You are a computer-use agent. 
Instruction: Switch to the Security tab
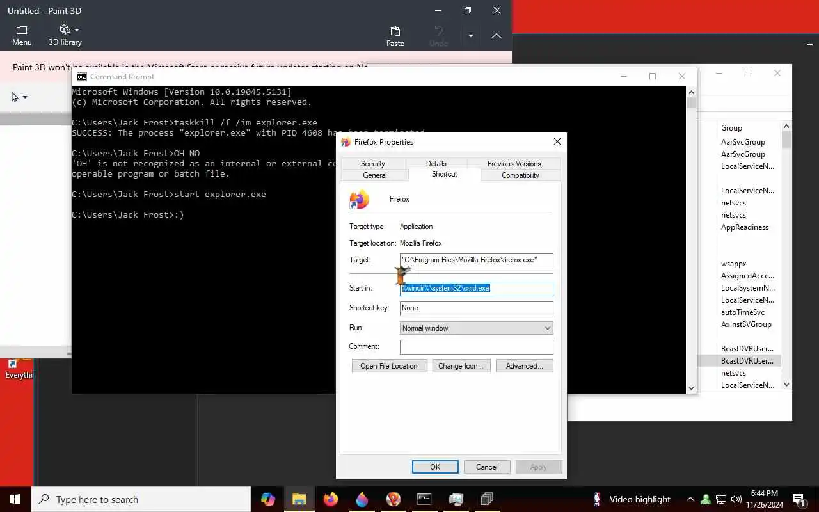[x=373, y=163]
